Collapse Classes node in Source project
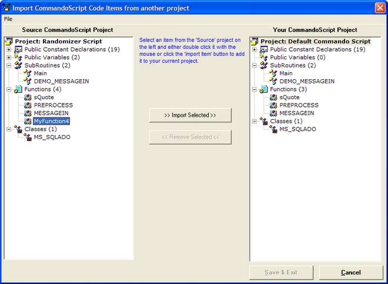This screenshot has width=388, height=284. (x=9, y=129)
